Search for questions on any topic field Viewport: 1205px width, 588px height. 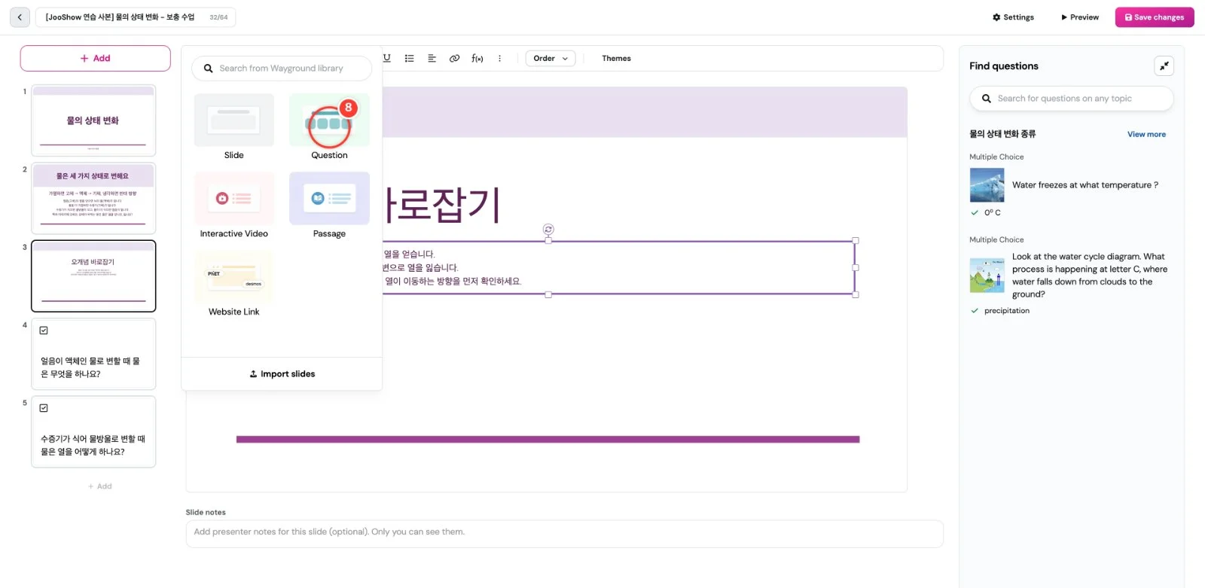click(1072, 99)
